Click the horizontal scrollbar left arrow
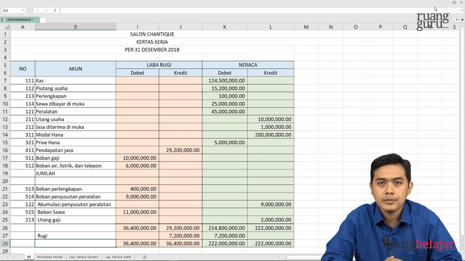This screenshot has height=261, width=465. pyautogui.click(x=285, y=257)
